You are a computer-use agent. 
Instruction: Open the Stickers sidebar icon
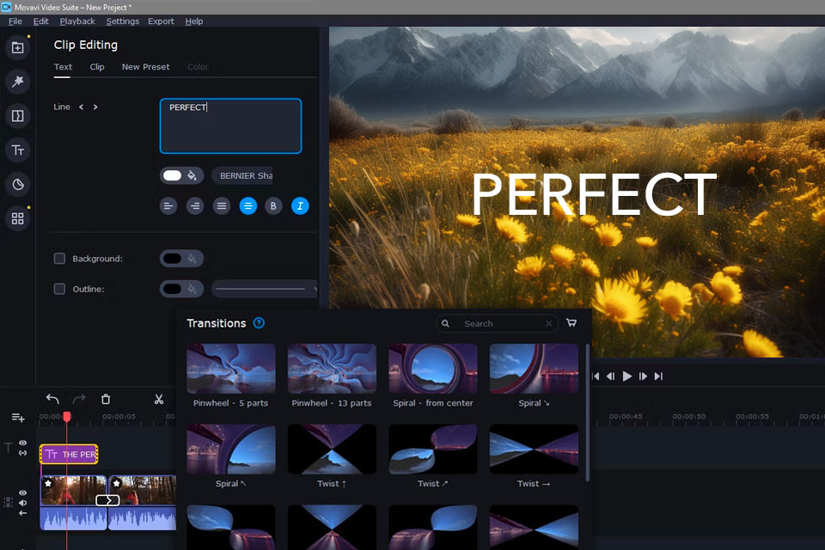coord(17,184)
